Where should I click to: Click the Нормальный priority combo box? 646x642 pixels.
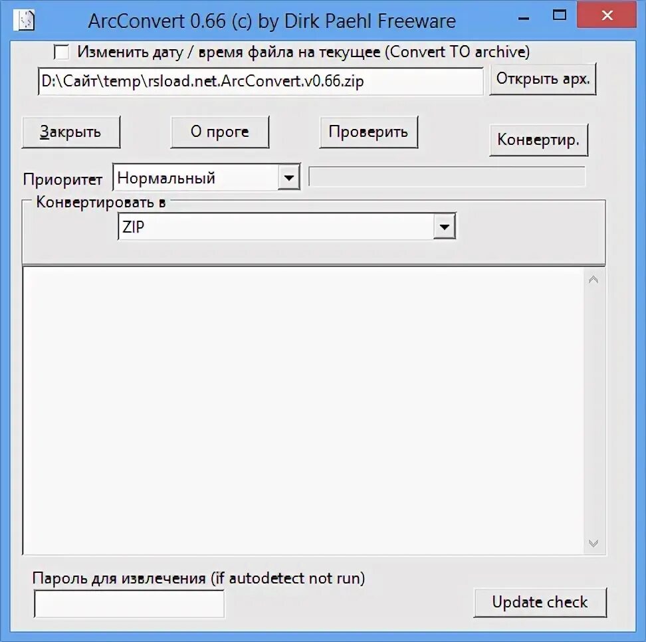pyautogui.click(x=206, y=177)
